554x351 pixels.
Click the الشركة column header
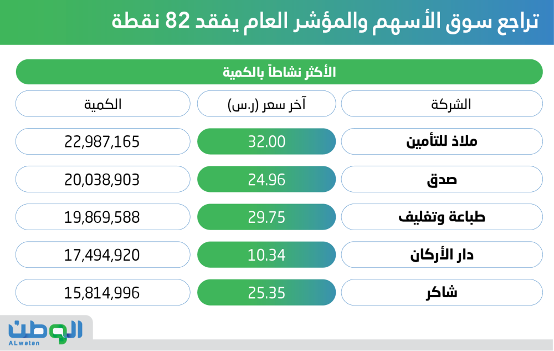(x=442, y=104)
